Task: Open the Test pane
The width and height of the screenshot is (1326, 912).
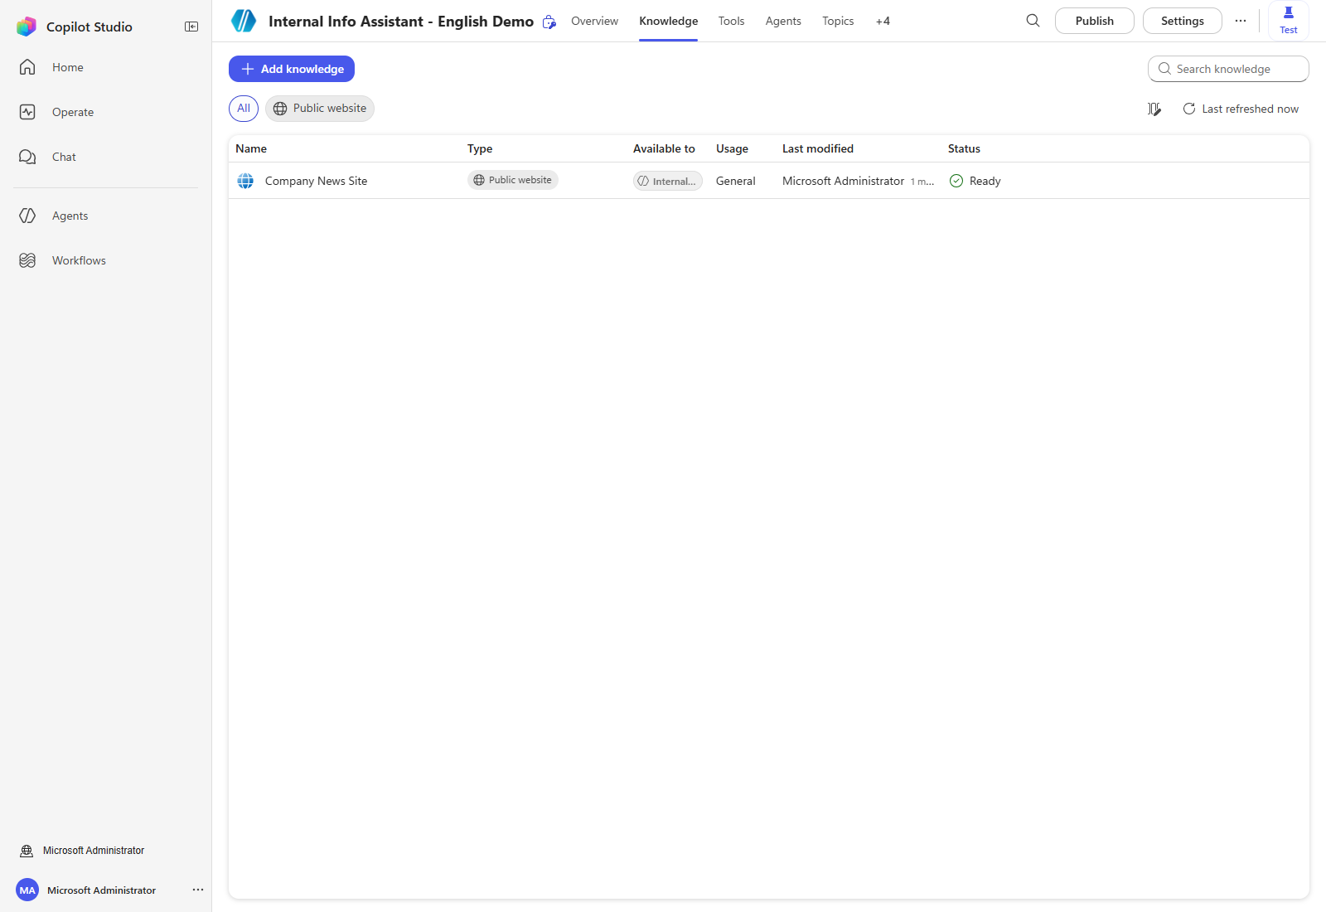Action: pos(1289,20)
